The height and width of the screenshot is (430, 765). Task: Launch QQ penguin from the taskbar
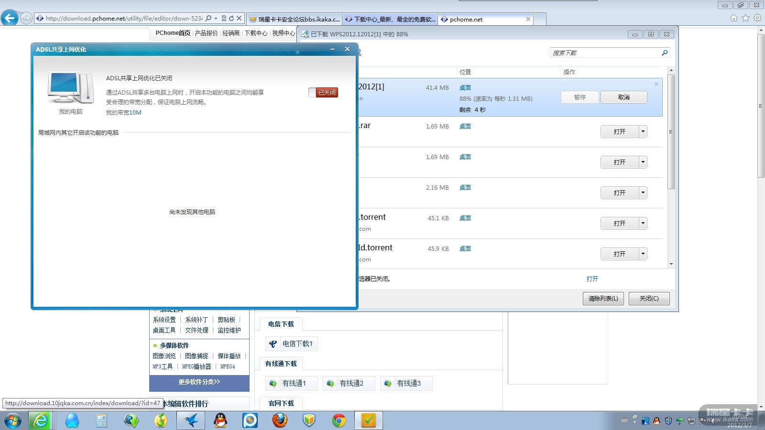220,420
